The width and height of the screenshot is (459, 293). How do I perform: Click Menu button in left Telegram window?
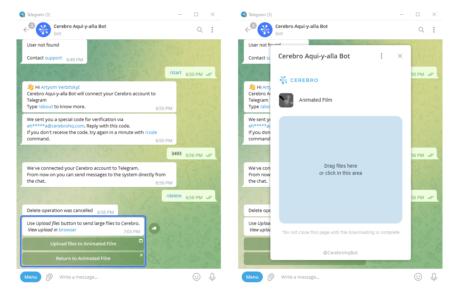coord(30,277)
